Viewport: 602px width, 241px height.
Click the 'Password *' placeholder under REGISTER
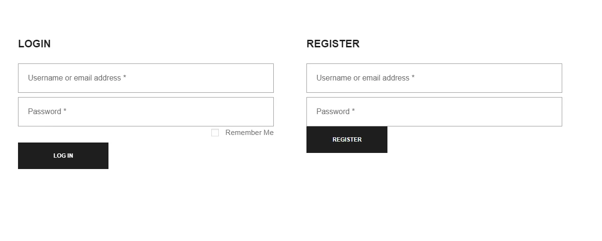(x=335, y=111)
